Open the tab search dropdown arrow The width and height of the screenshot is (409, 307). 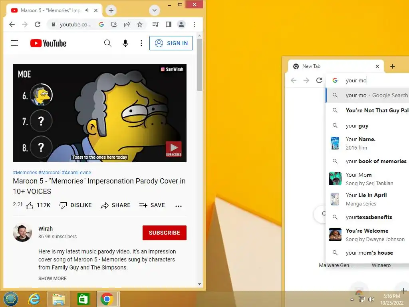[155, 10]
